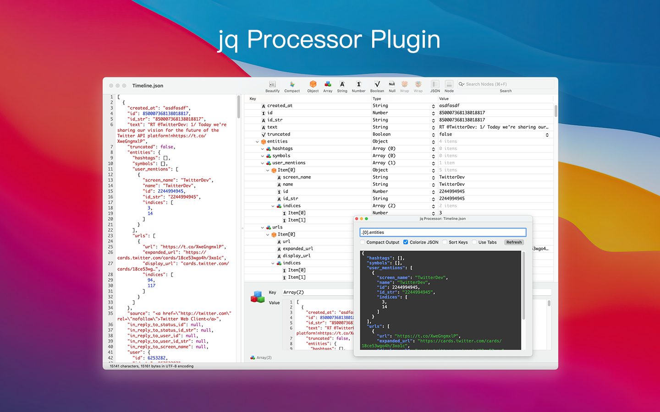Collapse the entities tree node
Viewport: 660px width, 412px height.
[x=257, y=141]
